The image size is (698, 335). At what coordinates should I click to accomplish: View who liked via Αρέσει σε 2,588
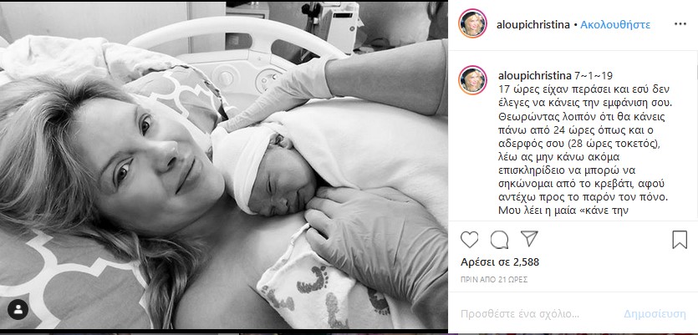pyautogui.click(x=499, y=262)
